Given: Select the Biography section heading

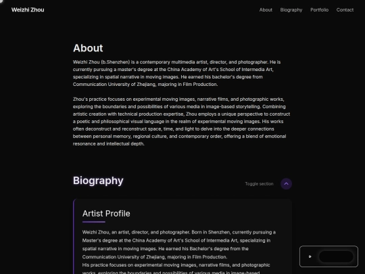Looking at the screenshot, I should coord(98,181).
